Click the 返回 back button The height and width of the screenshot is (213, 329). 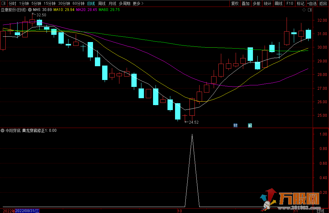coord(323,3)
